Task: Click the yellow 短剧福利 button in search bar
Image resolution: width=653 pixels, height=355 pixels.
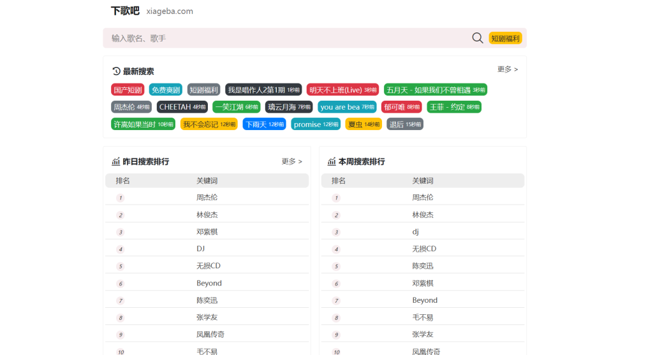Action: (505, 38)
